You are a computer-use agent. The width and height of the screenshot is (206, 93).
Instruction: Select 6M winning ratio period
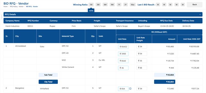pos(105,5)
